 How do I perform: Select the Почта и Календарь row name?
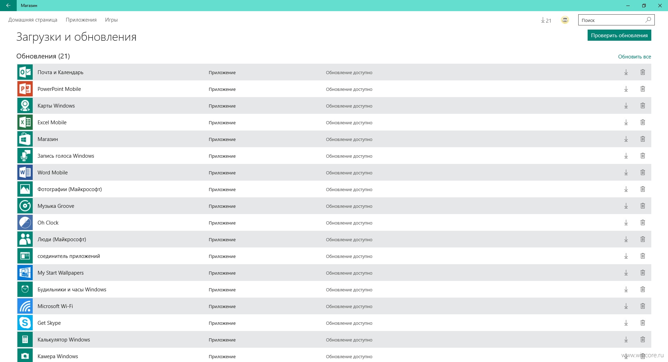[x=61, y=72]
